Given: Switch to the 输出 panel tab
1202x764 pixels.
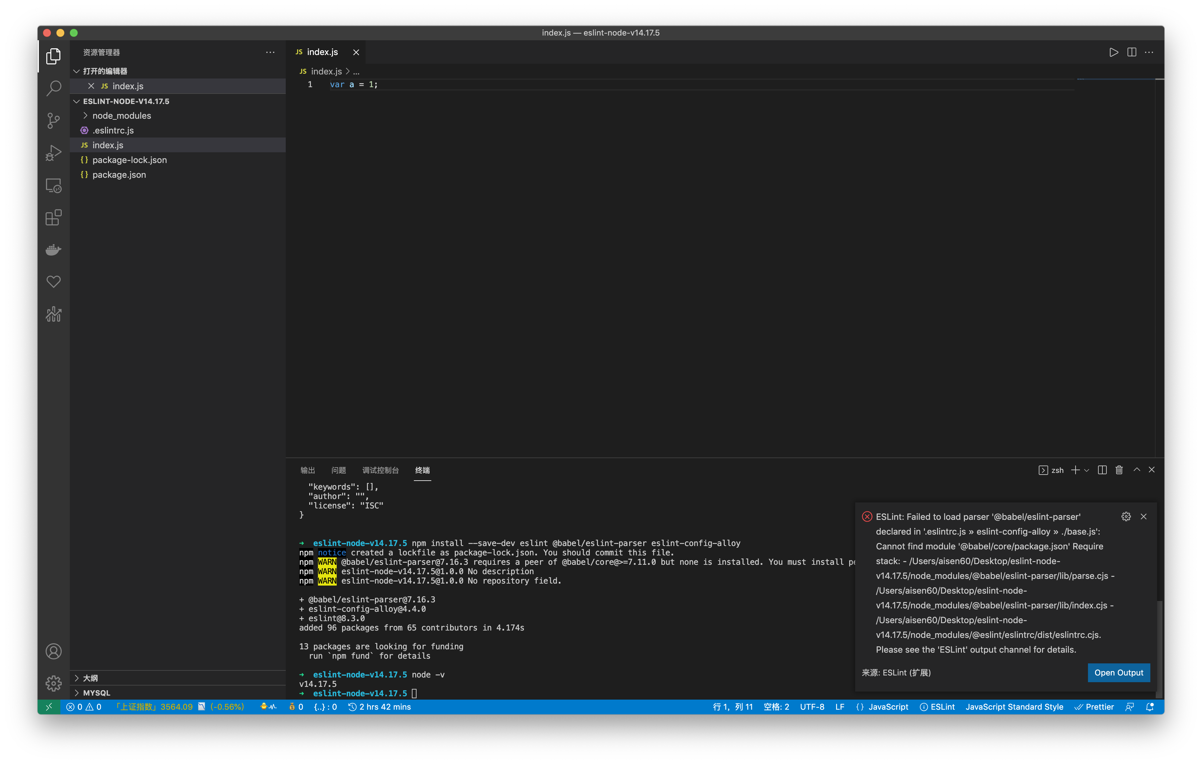Looking at the screenshot, I should click(308, 470).
